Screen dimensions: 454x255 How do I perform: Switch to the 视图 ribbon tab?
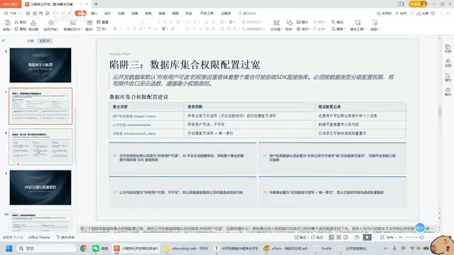(175, 13)
